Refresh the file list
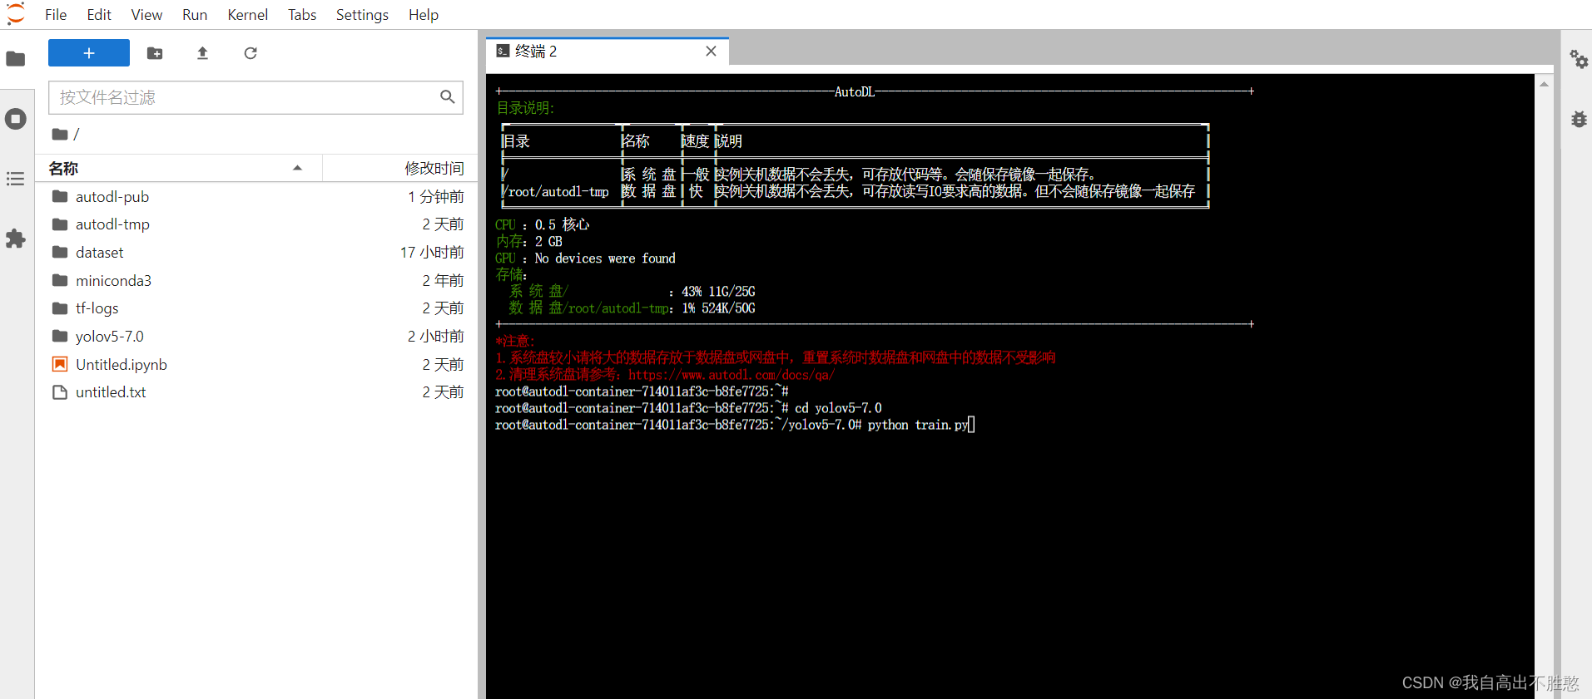1592x699 pixels. (250, 53)
